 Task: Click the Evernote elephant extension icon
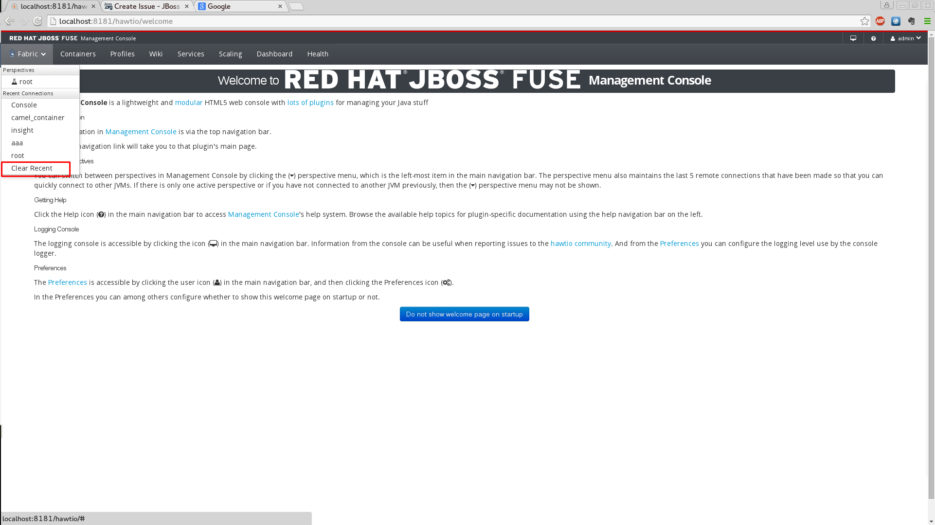coord(911,21)
